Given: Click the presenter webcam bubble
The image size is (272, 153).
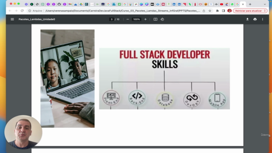Looking at the screenshot, I should 23,132.
